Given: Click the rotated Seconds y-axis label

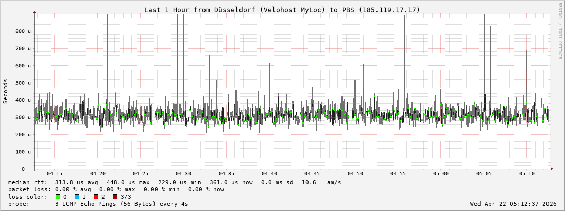Looking at the screenshot, I should 6,92.
